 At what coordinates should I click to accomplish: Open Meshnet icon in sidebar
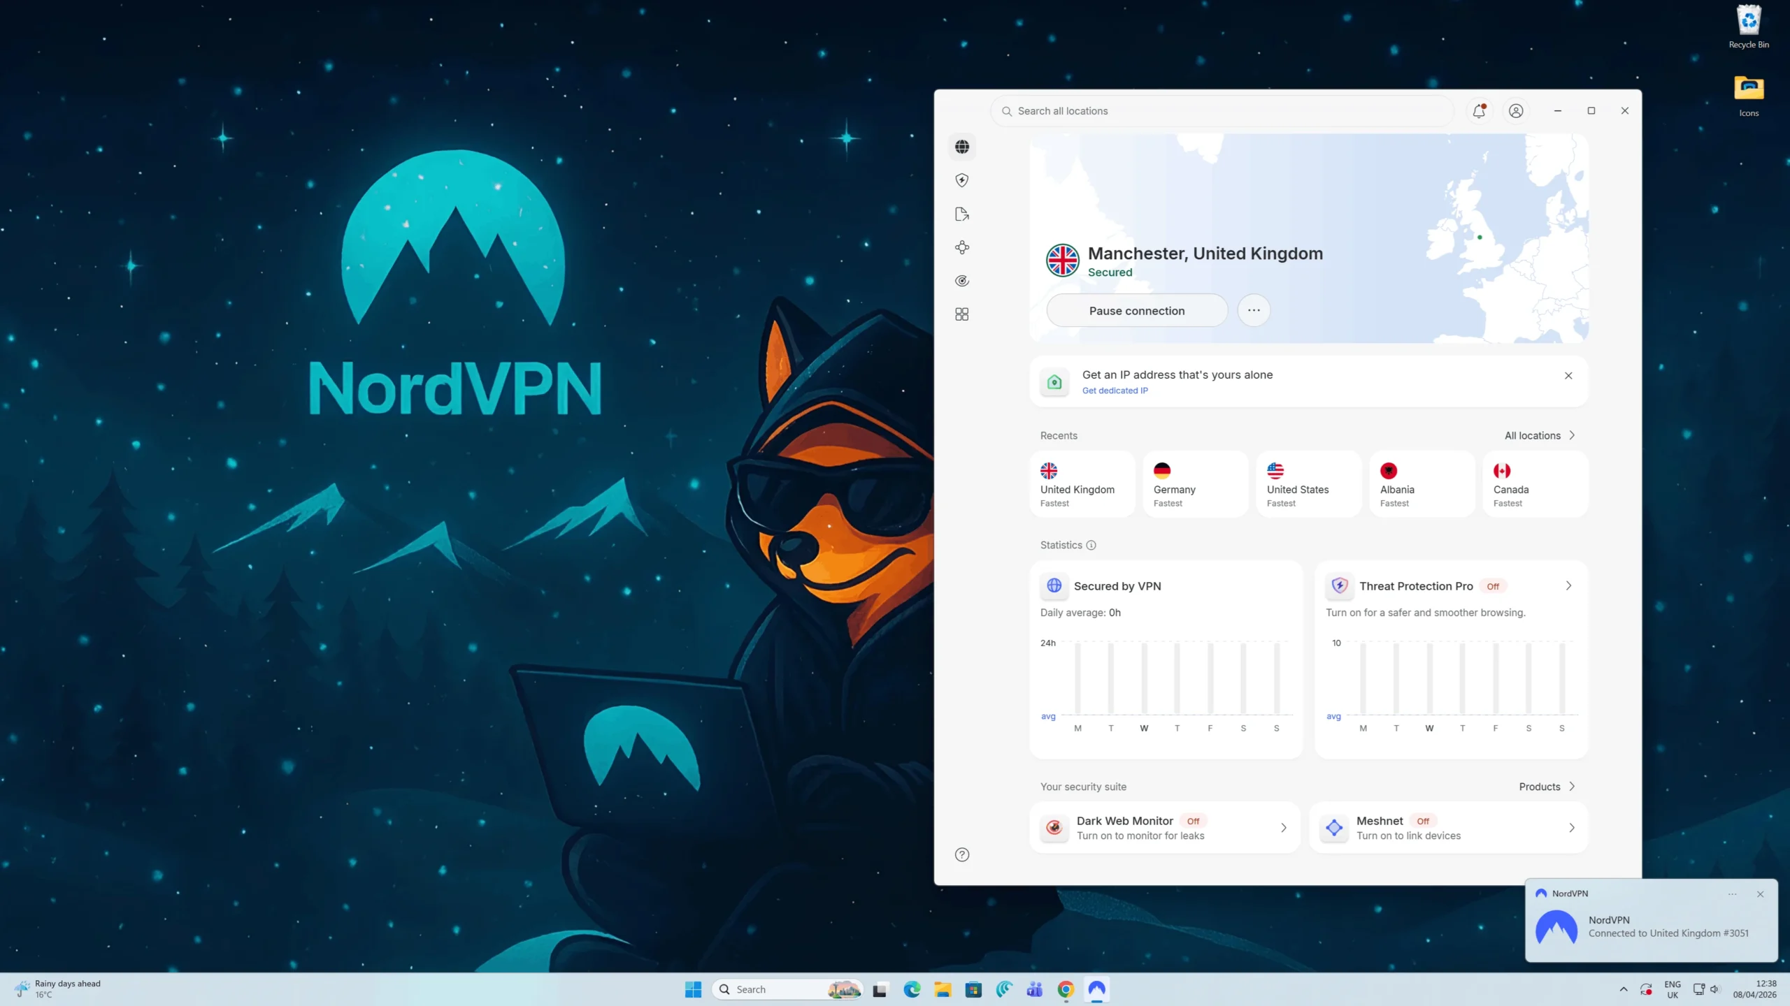(x=962, y=247)
